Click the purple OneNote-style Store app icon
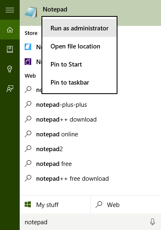 28,62
